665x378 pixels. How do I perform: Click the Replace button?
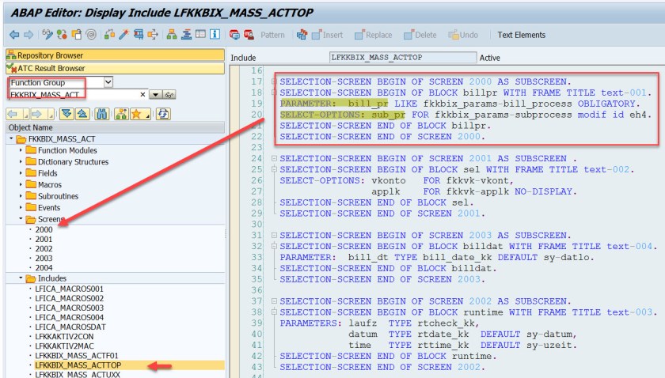click(x=373, y=35)
